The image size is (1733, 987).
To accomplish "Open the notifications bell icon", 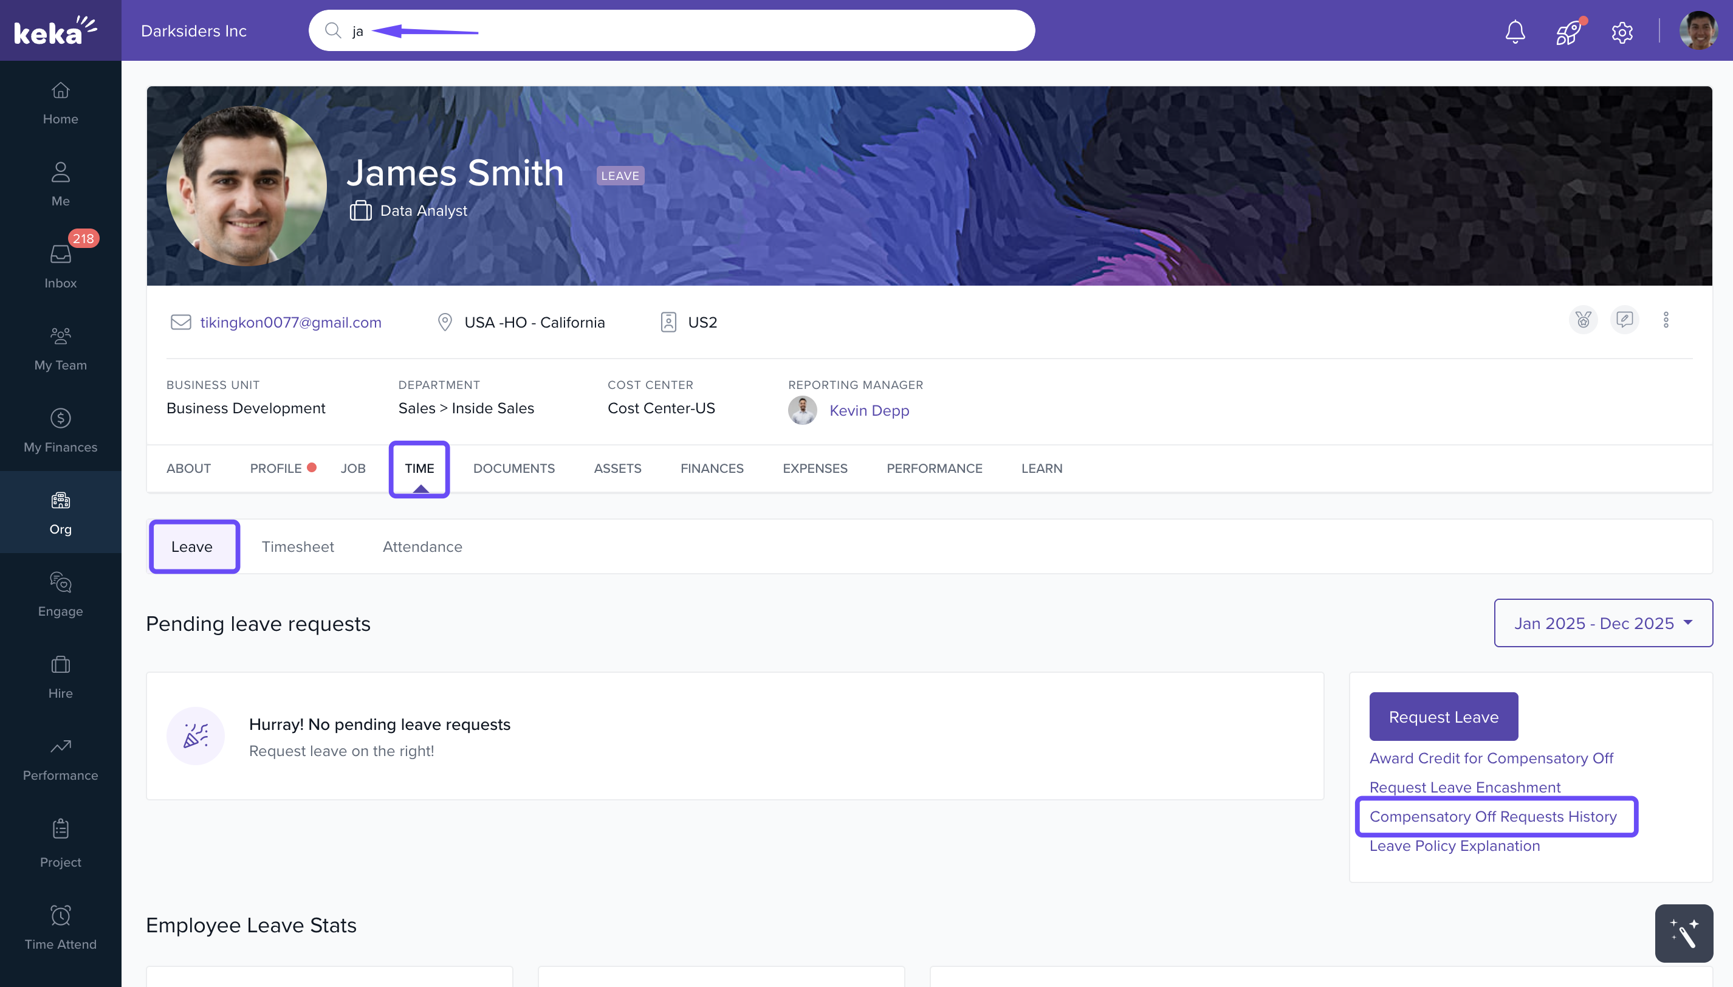I will [1515, 31].
